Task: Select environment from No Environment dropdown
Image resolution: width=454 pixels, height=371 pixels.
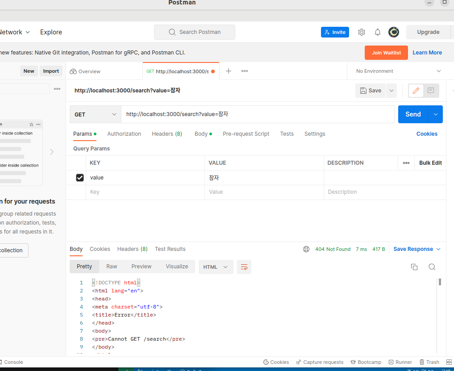Action: [398, 71]
